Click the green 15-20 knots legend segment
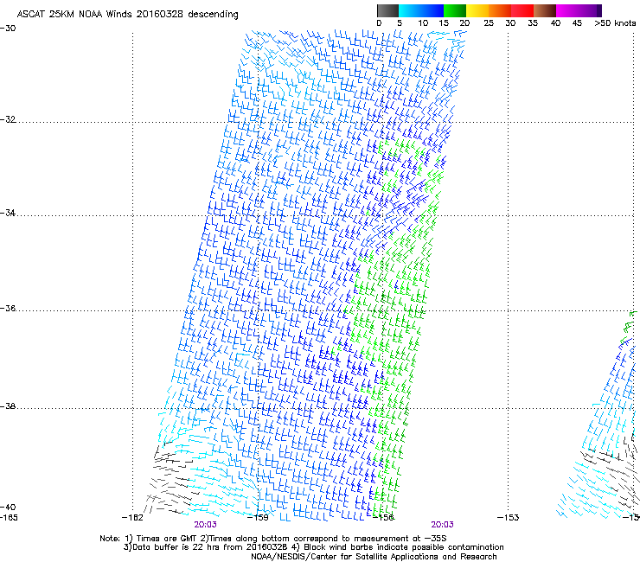This screenshot has height=562, width=640. [455, 10]
